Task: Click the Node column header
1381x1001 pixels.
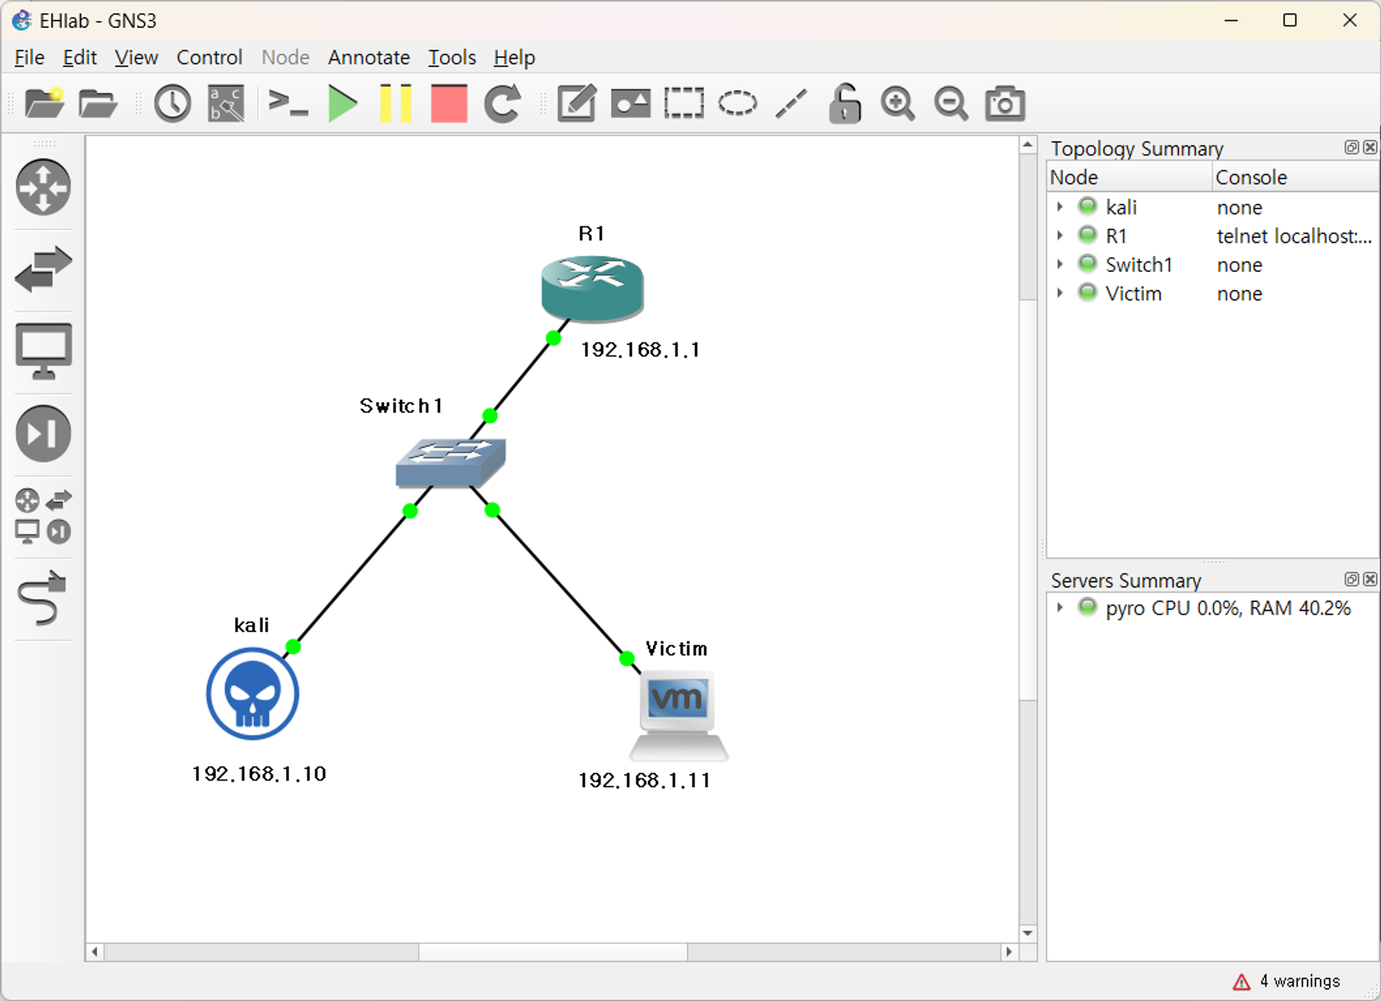Action: click(1129, 177)
